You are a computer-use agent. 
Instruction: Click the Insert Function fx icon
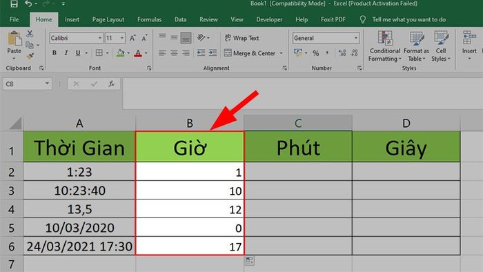111,84
